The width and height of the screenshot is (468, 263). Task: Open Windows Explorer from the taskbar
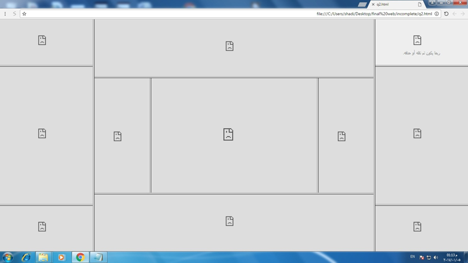click(x=43, y=257)
